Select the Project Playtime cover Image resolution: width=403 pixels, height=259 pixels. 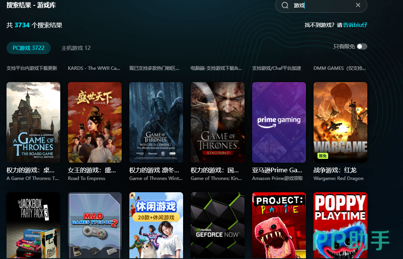(279, 225)
